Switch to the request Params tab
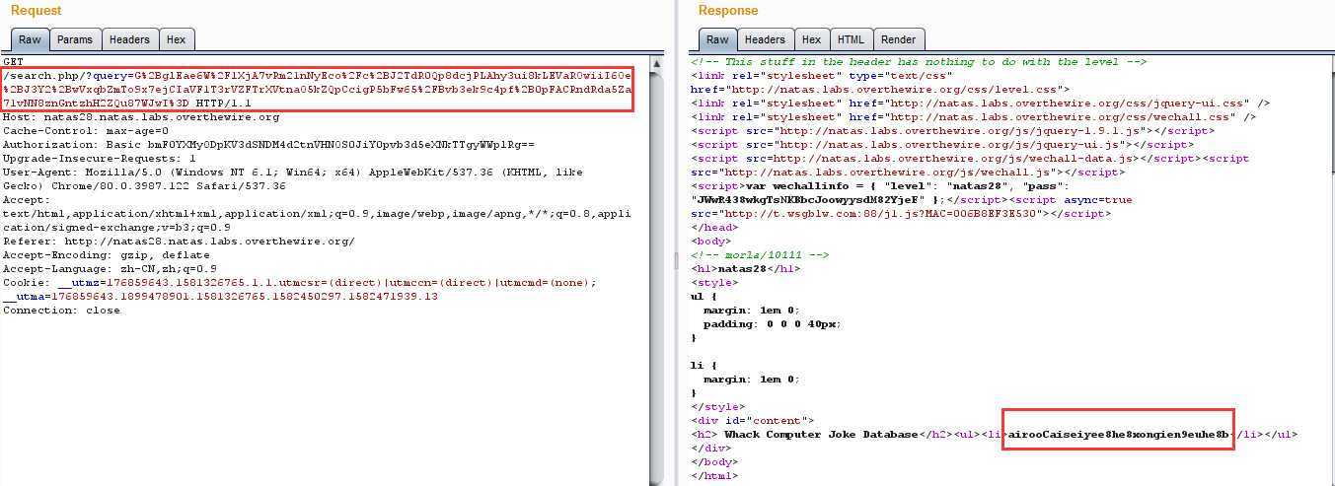The height and width of the screenshot is (486, 1335). coord(74,39)
